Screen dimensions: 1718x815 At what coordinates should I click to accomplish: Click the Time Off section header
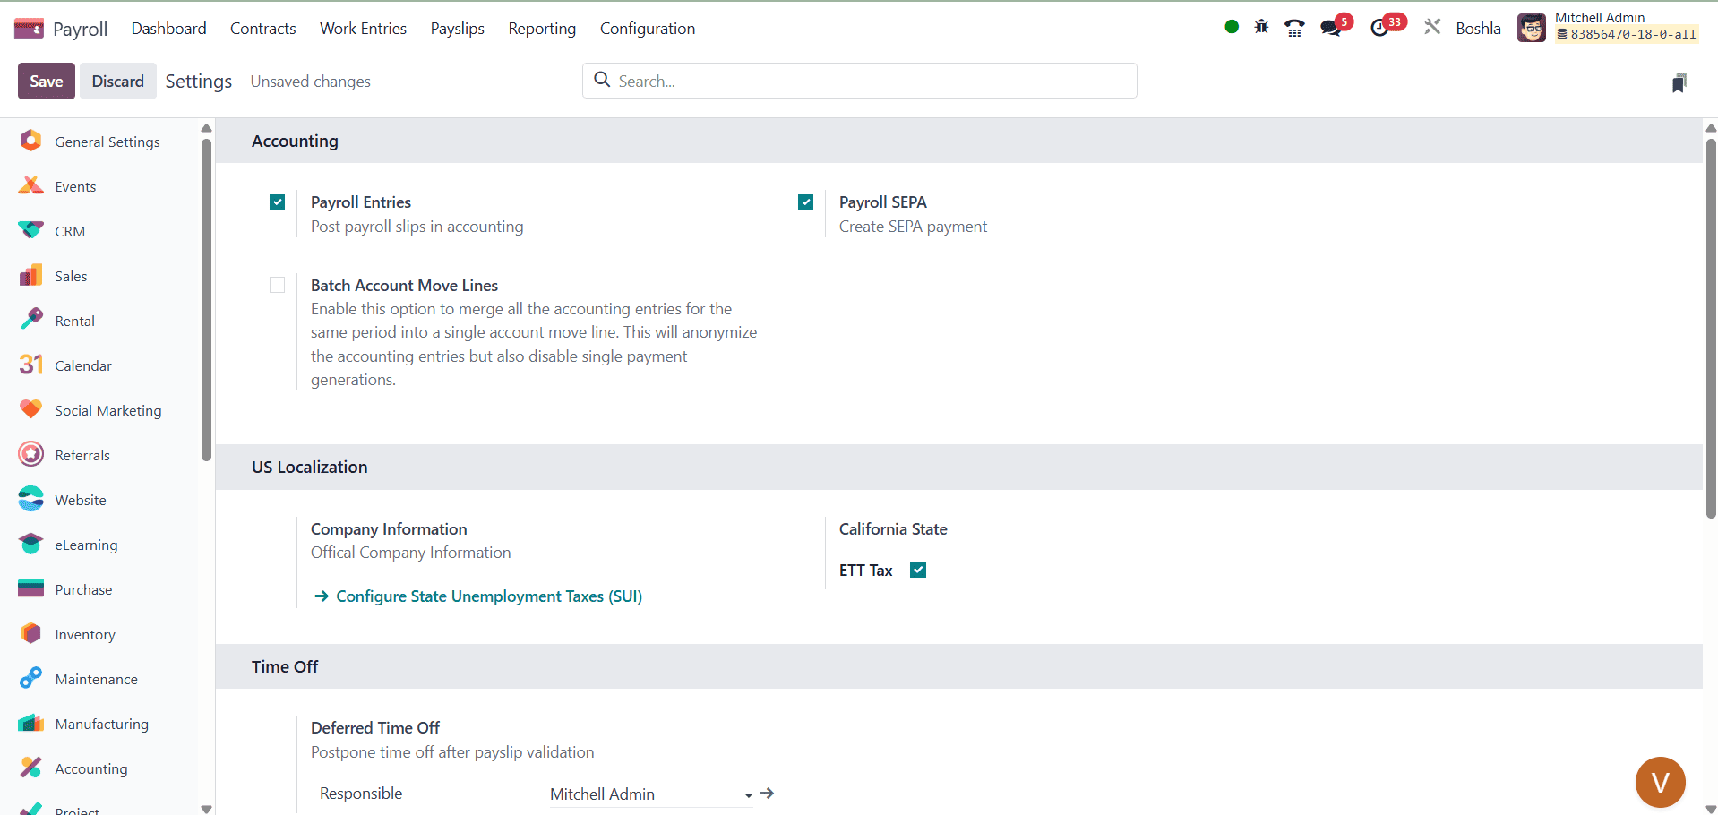(x=958, y=666)
